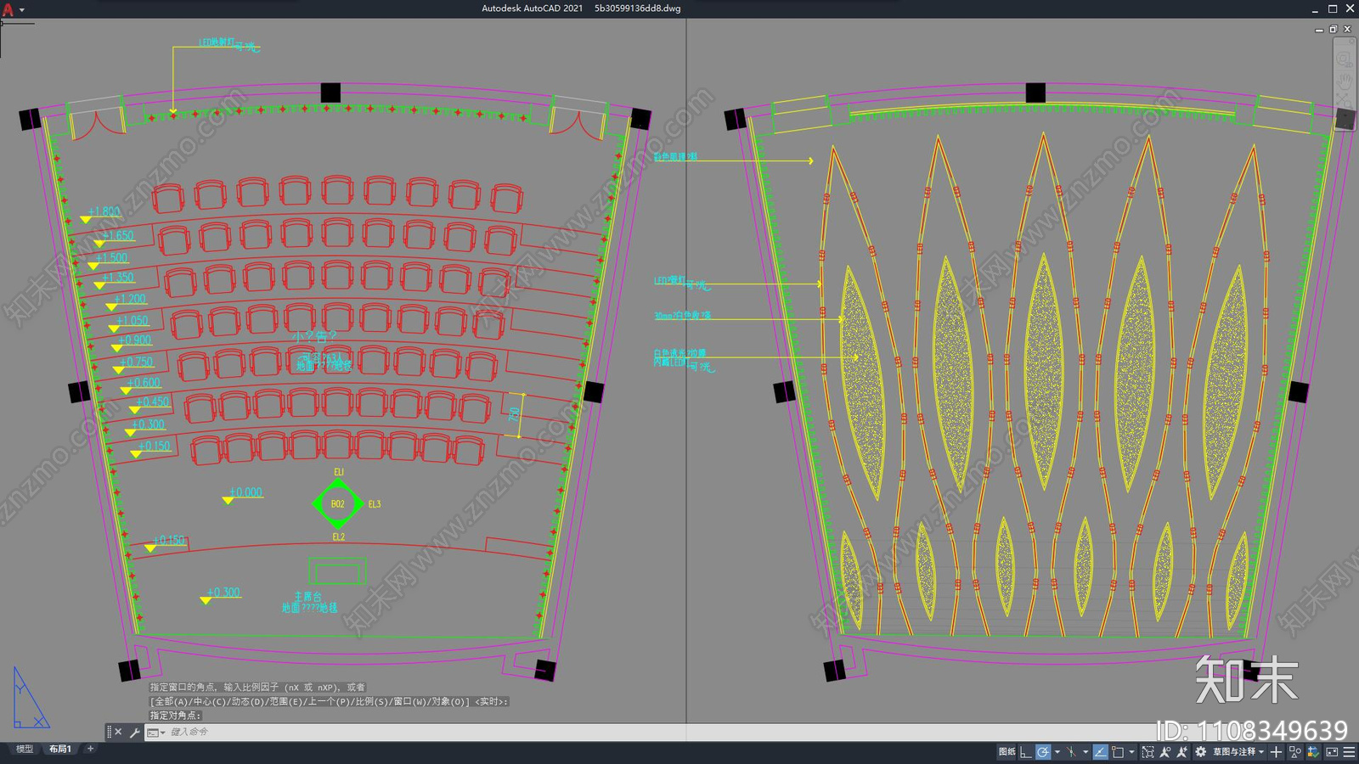This screenshot has width=1359, height=764.
Task: Toggle 2D object snap square icon
Action: pos(1118,751)
